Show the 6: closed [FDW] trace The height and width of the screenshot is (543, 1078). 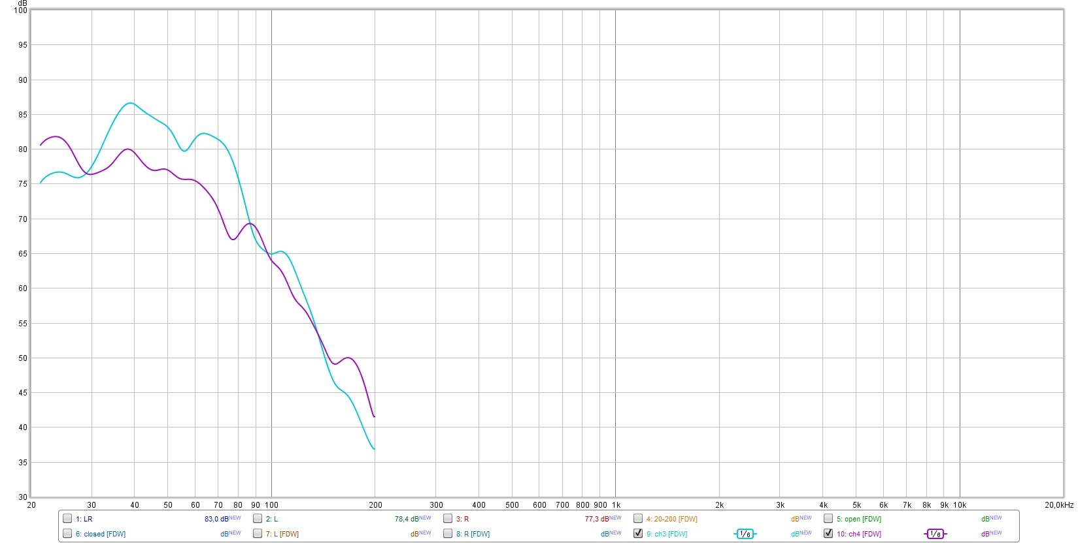coord(67,534)
